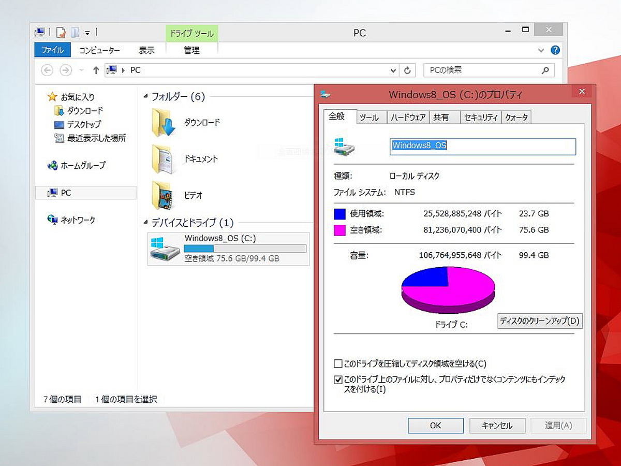
Task: Select お気に入り in navigation pane
Action: 71,97
